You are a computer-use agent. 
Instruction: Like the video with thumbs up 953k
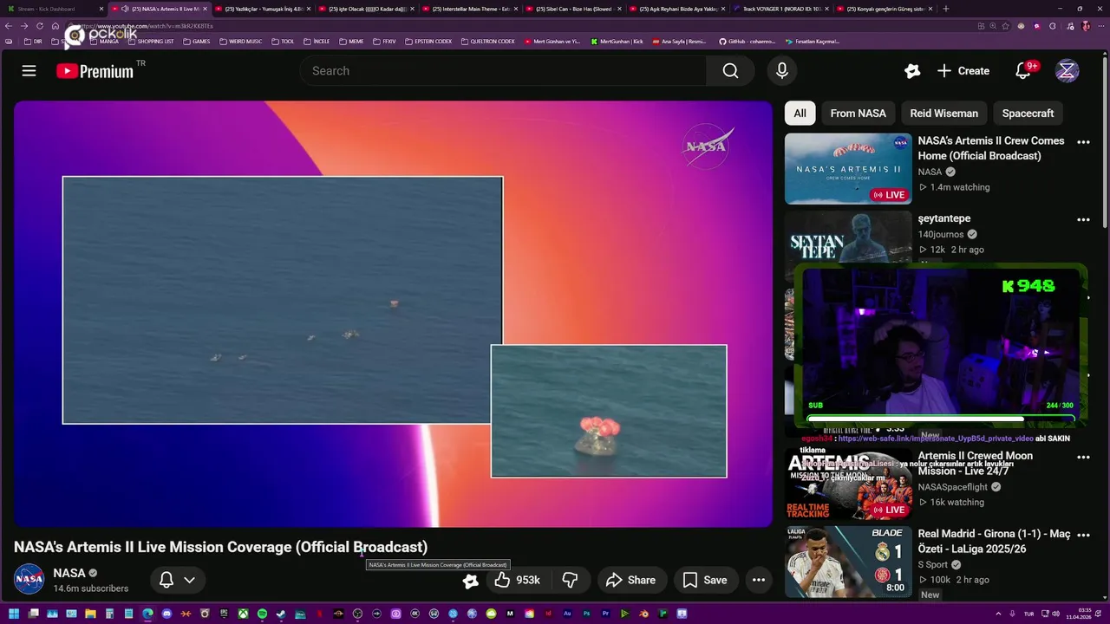coord(517,580)
